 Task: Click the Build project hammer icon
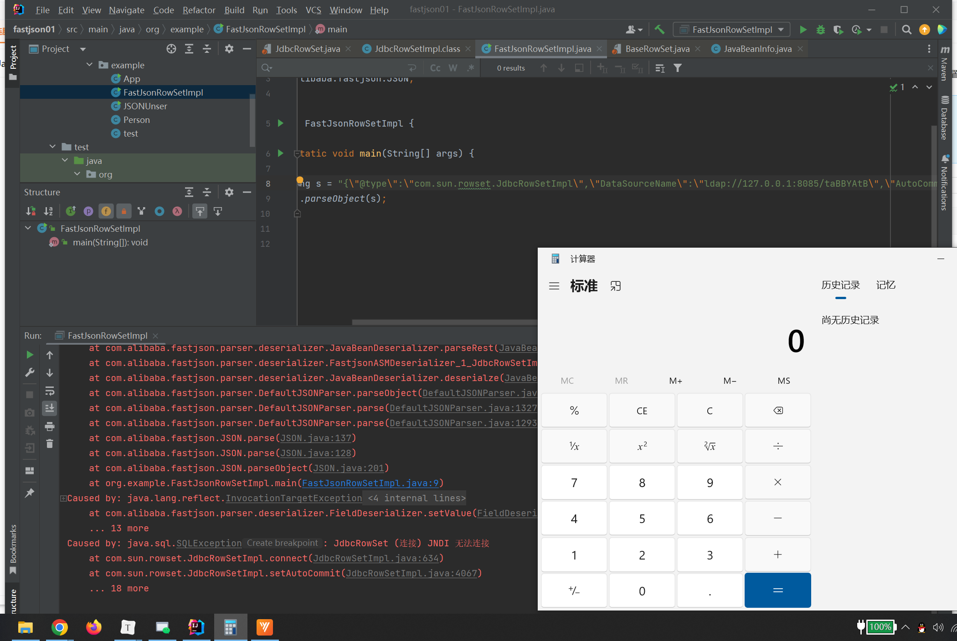pyautogui.click(x=659, y=30)
